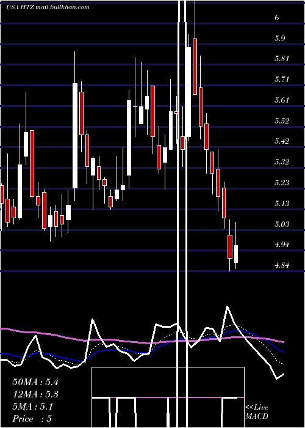This screenshot has width=305, height=428.
Task: Click the price axis label 4.84
Action: (281, 265)
